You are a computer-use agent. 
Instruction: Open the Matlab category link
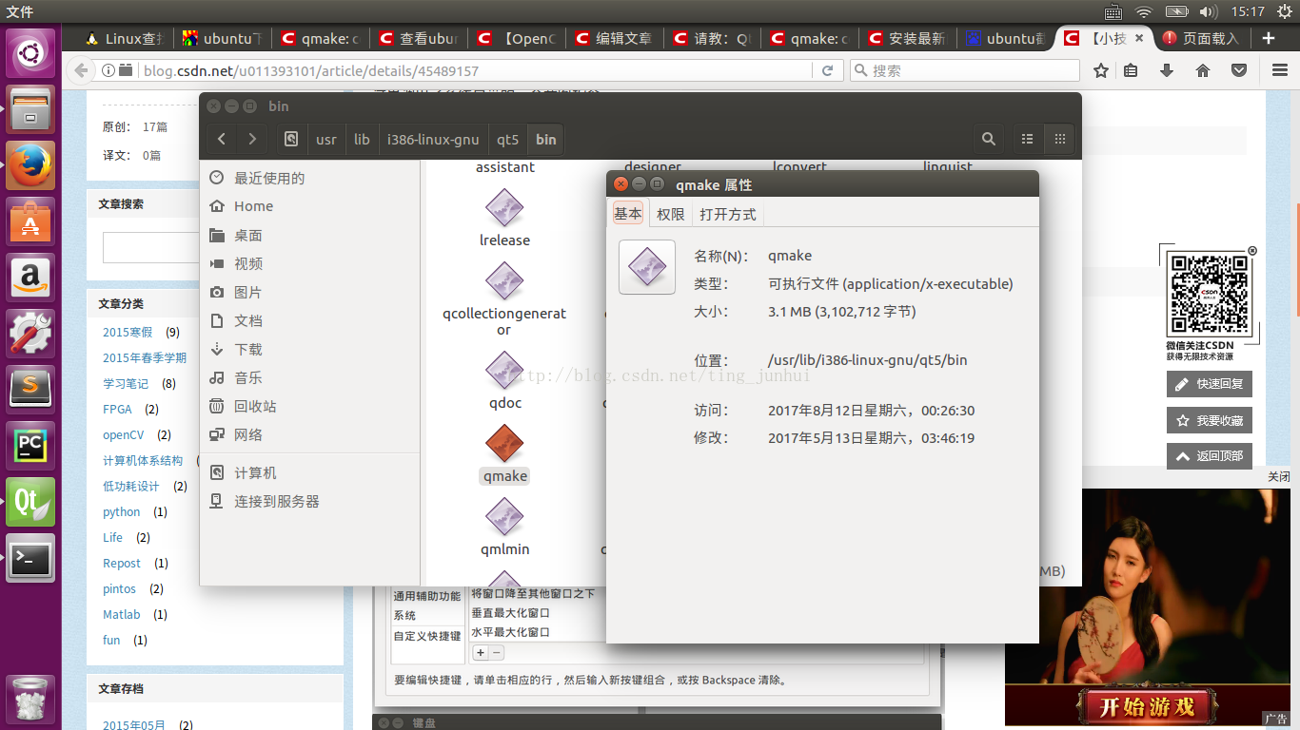pos(122,615)
